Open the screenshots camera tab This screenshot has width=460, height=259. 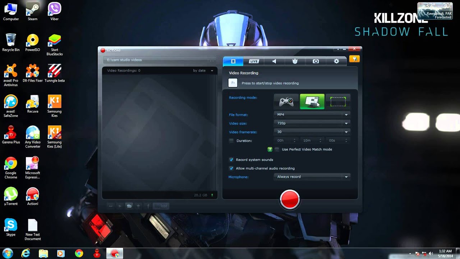(x=316, y=62)
